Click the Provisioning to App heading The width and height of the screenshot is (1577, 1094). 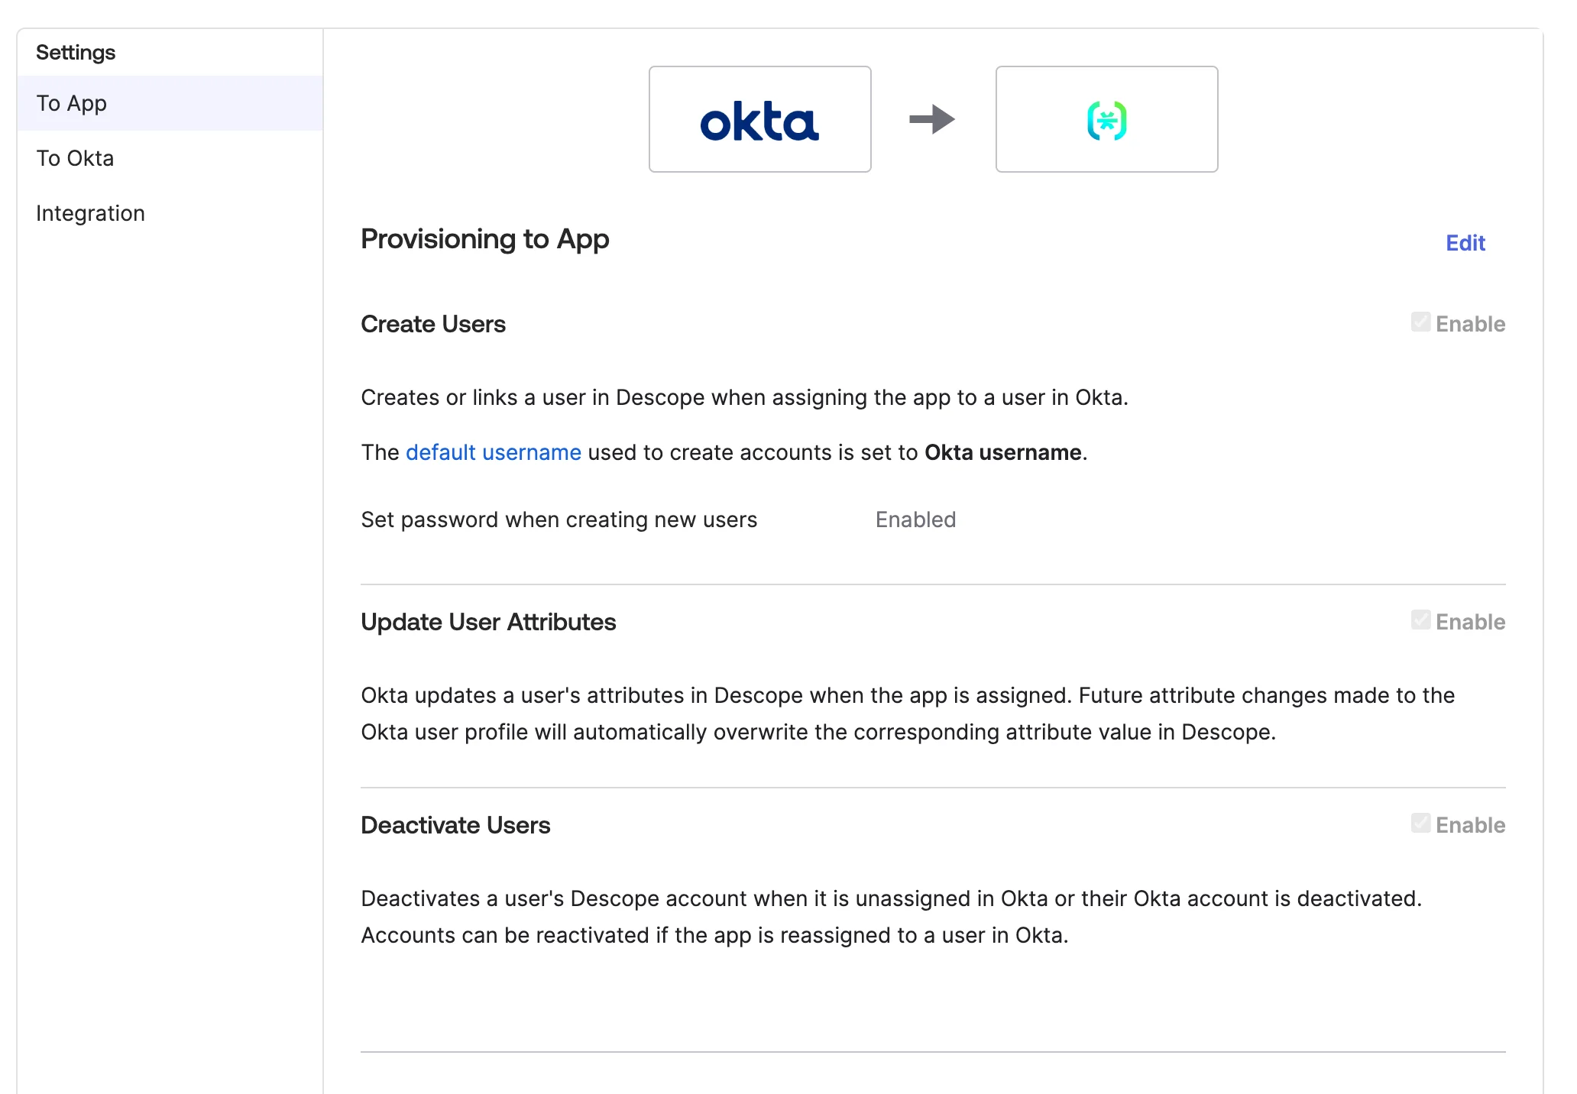click(x=484, y=239)
